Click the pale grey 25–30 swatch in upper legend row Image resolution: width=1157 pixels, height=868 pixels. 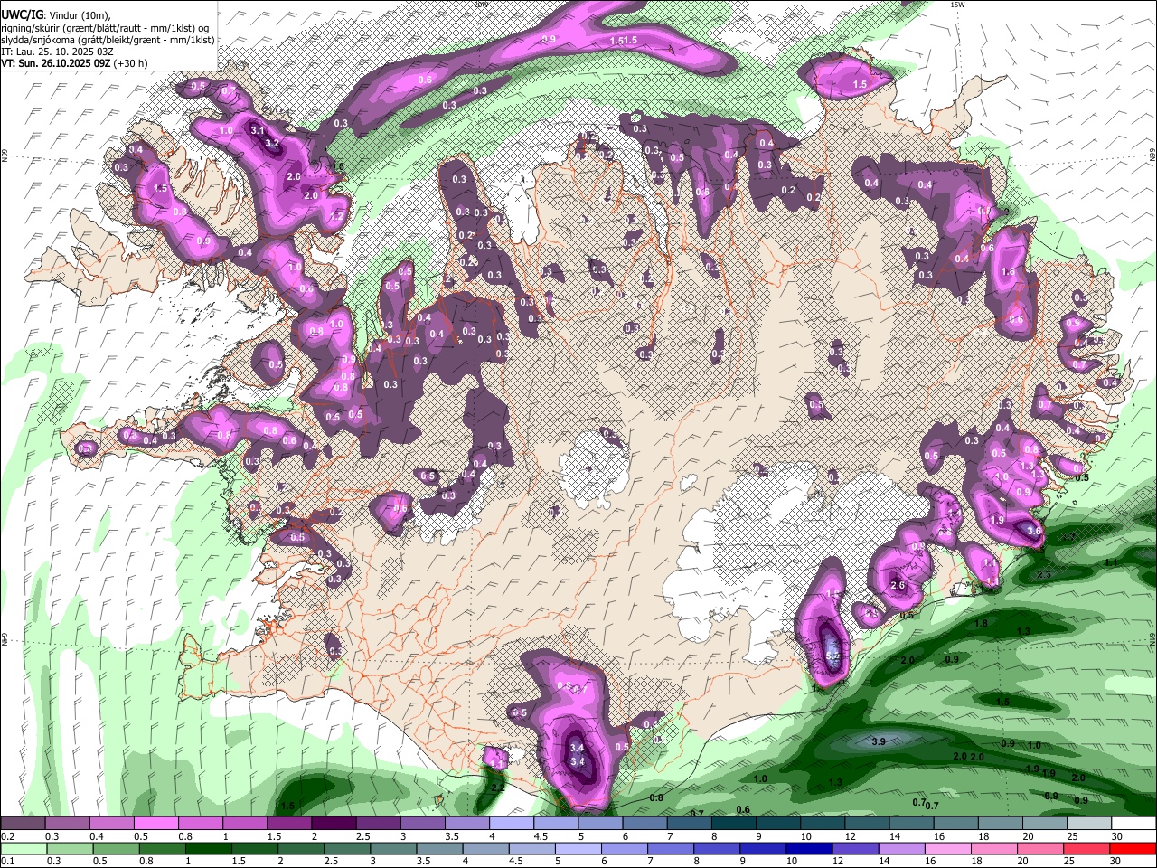[1088, 824]
